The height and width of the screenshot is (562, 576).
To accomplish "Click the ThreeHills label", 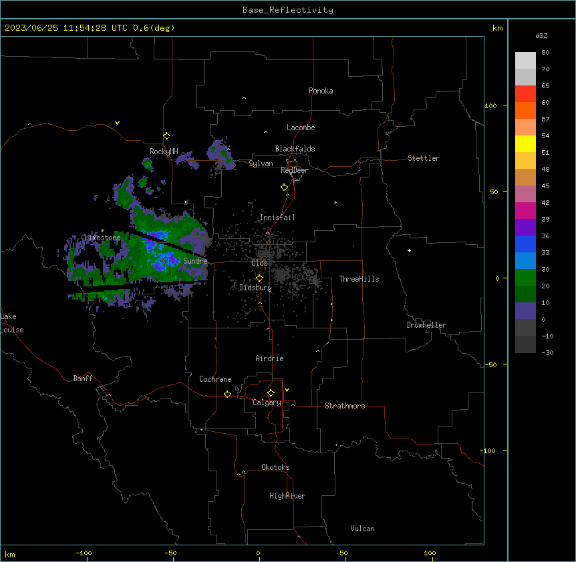I will pyautogui.click(x=359, y=279).
